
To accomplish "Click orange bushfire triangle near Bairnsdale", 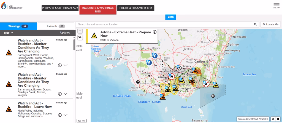I will pyautogui.click(x=192, y=80).
